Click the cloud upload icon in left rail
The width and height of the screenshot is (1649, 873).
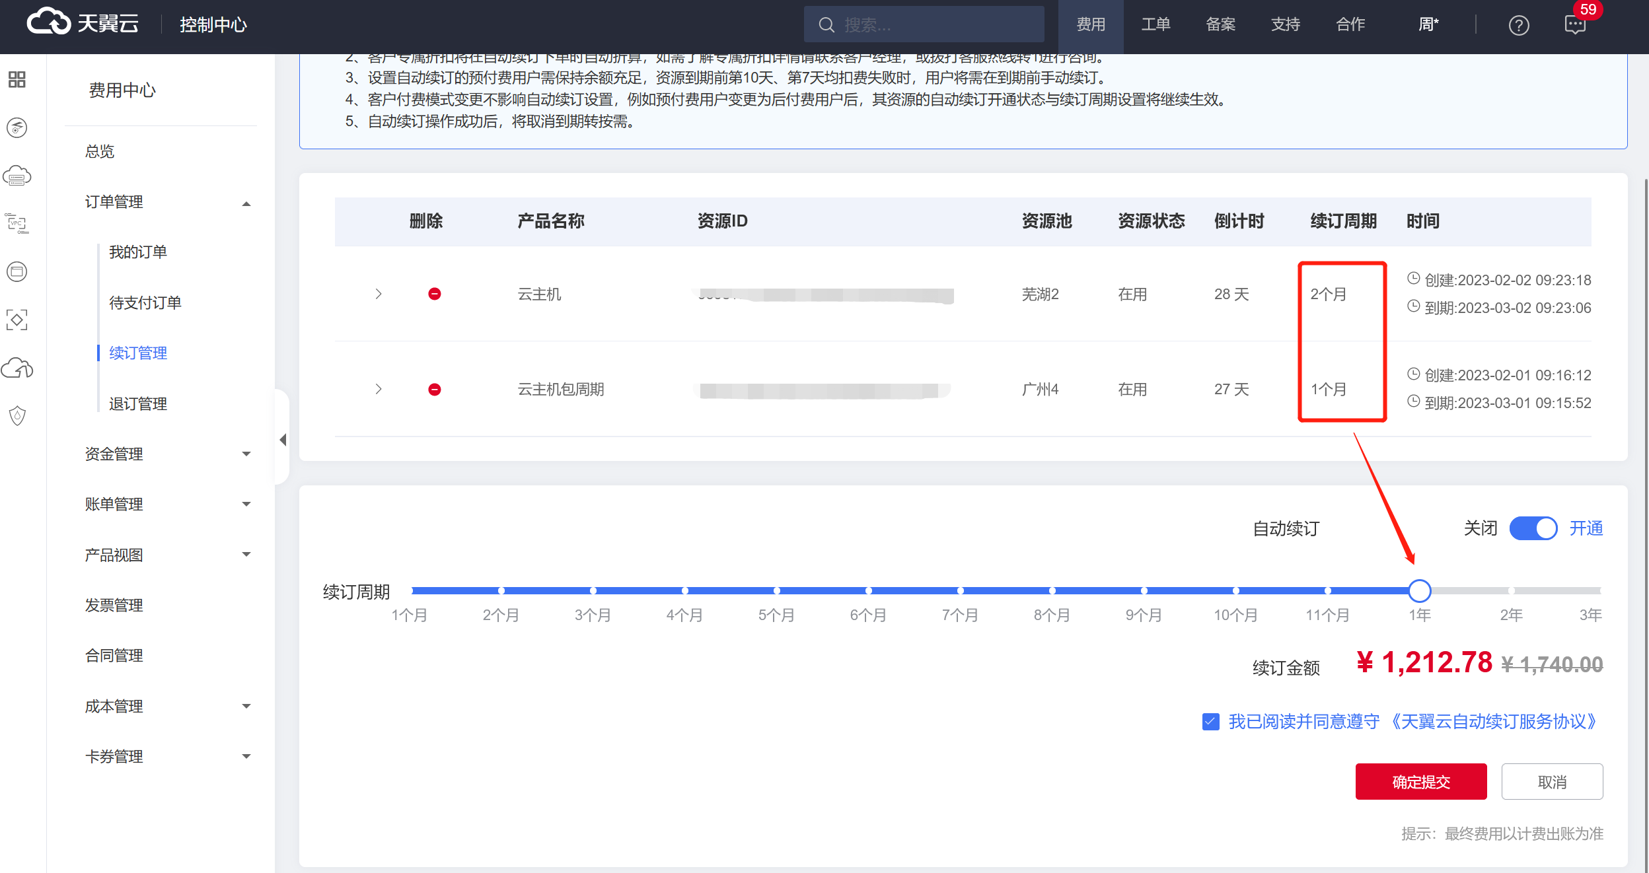point(17,368)
